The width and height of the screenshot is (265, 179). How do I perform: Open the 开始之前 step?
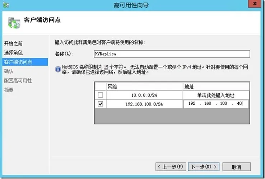13,43
